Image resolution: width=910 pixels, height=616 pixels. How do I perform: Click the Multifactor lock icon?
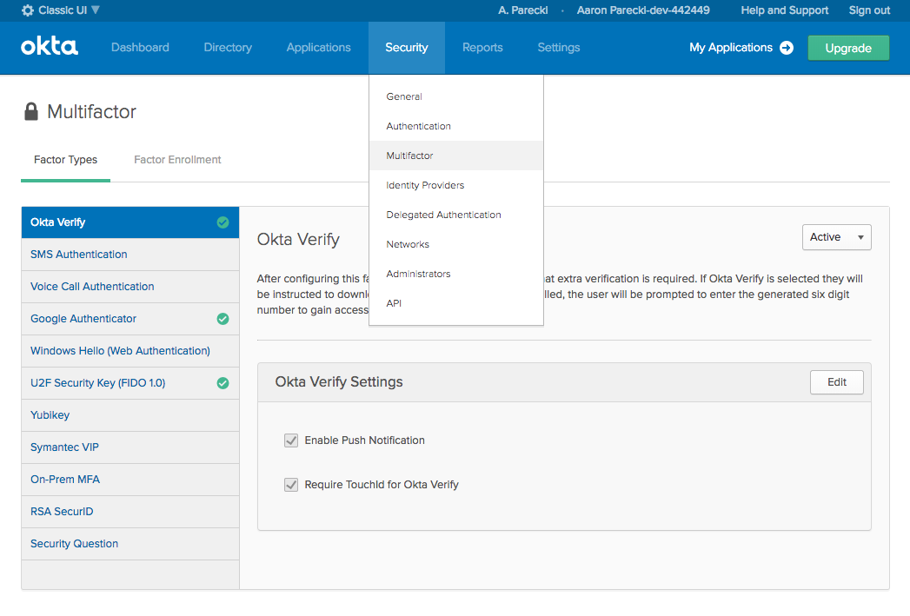(31, 112)
